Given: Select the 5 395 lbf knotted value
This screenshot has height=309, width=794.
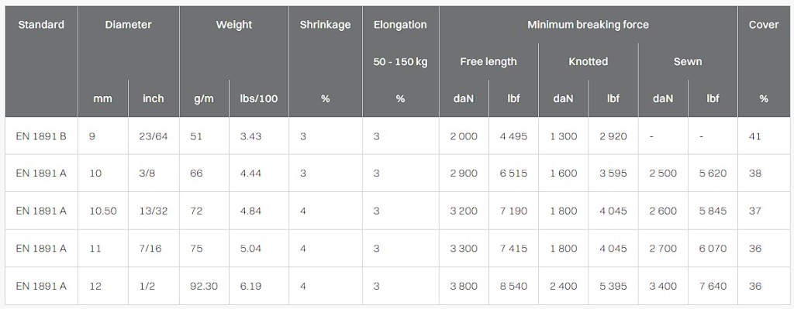Looking at the screenshot, I should (x=613, y=286).
